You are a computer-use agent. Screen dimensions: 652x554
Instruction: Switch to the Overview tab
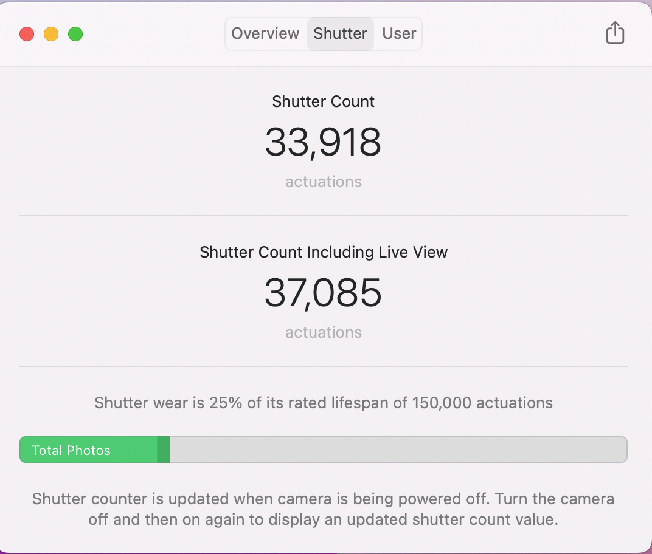[x=265, y=33]
